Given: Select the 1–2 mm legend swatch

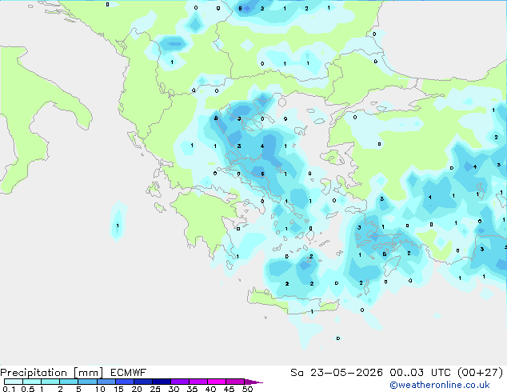Looking at the screenshot, I should 50,382.
